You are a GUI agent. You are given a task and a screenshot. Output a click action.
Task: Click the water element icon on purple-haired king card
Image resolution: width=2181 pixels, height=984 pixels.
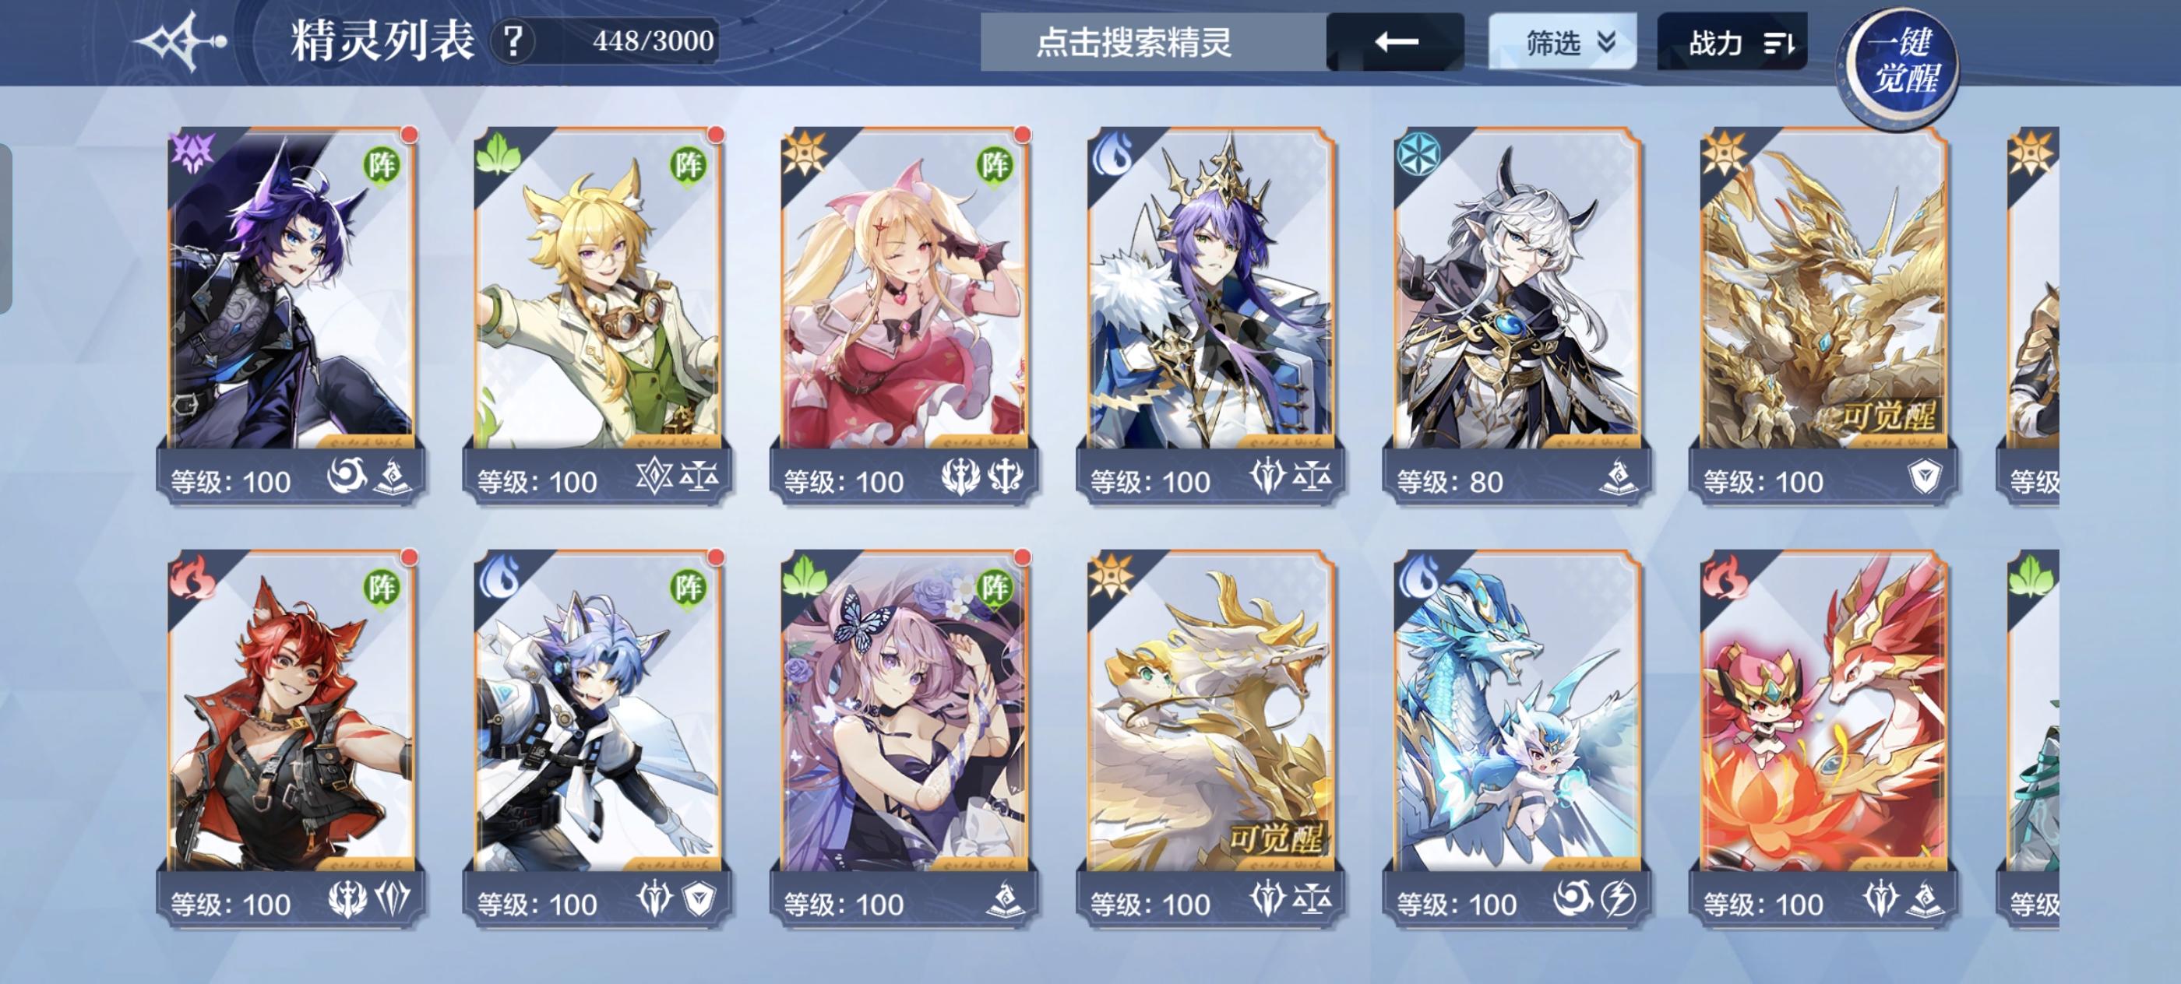pos(1112,153)
